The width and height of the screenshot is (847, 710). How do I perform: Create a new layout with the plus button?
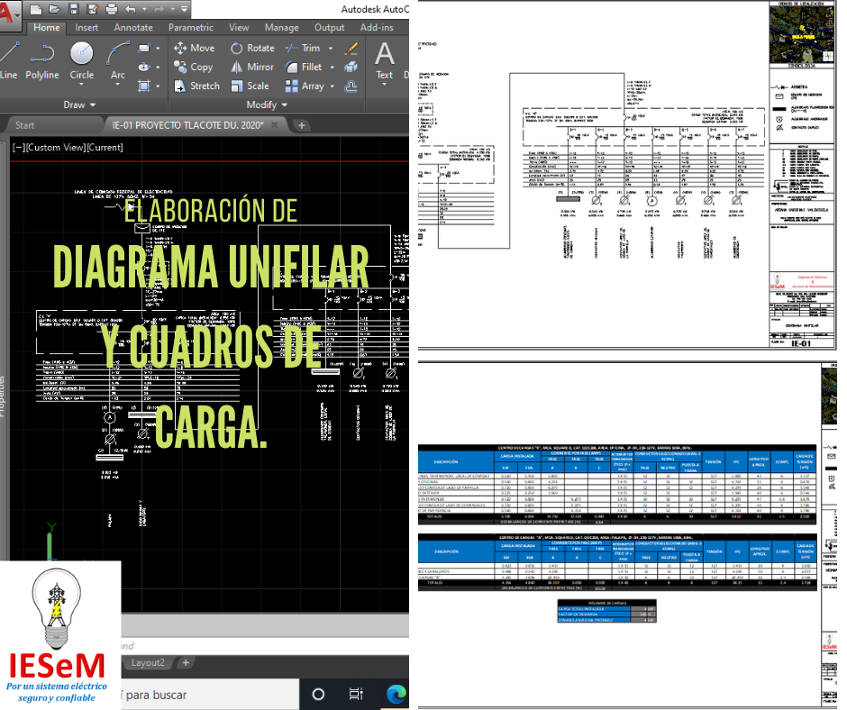point(185,661)
